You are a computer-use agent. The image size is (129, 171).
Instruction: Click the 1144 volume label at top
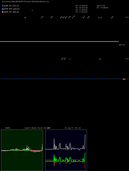click(74, 17)
